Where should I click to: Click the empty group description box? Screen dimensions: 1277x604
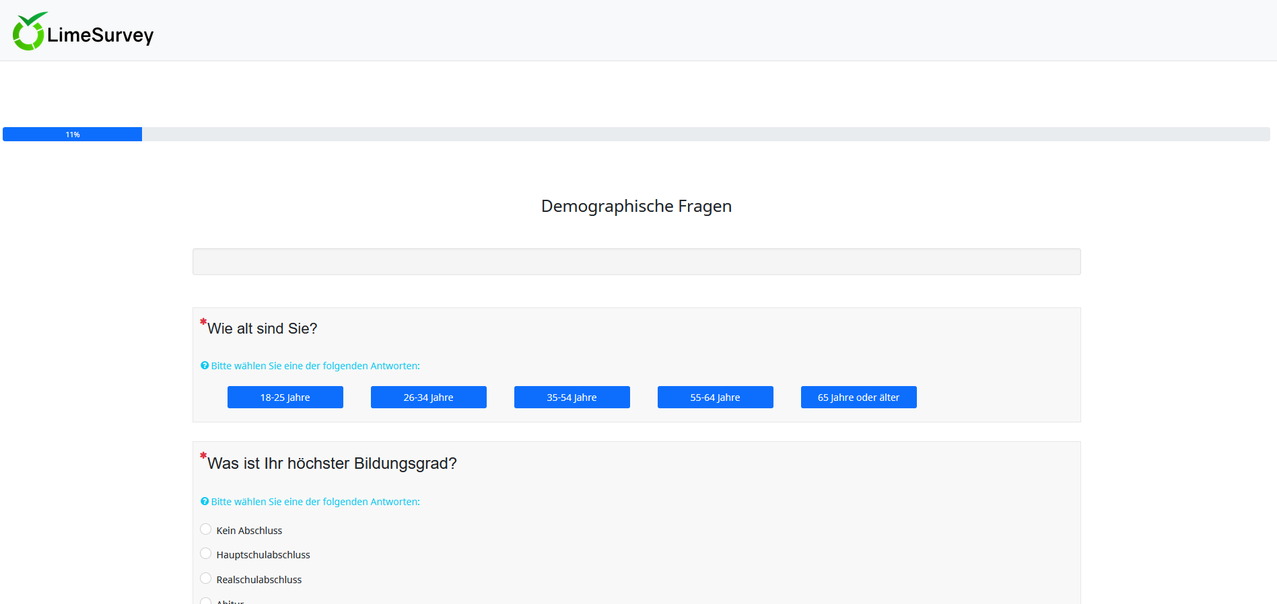(637, 262)
